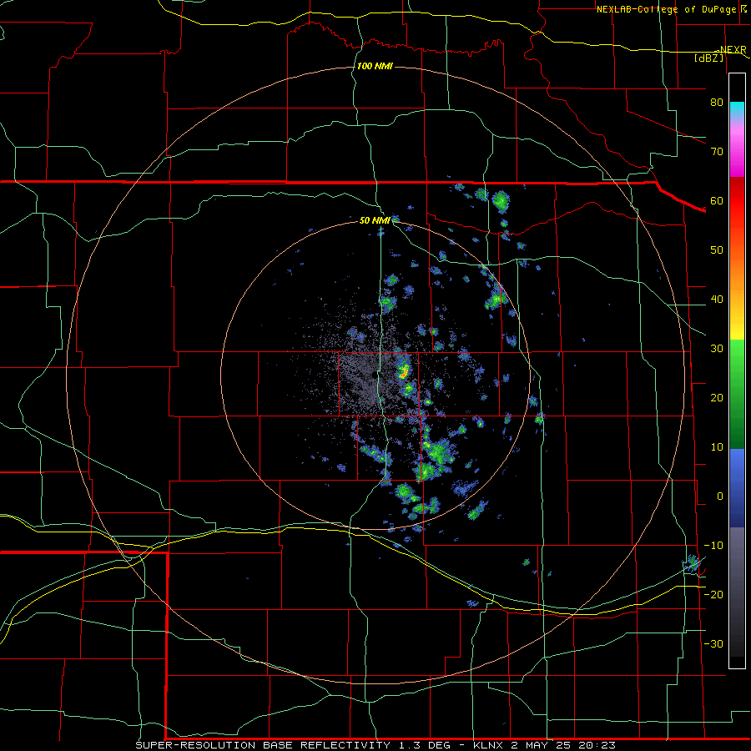Click the 30 dBZ scale value
The height and width of the screenshot is (751, 751).
pyautogui.click(x=717, y=349)
